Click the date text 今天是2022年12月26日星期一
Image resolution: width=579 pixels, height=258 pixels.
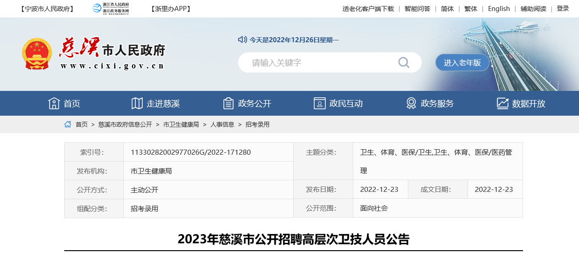(294, 40)
